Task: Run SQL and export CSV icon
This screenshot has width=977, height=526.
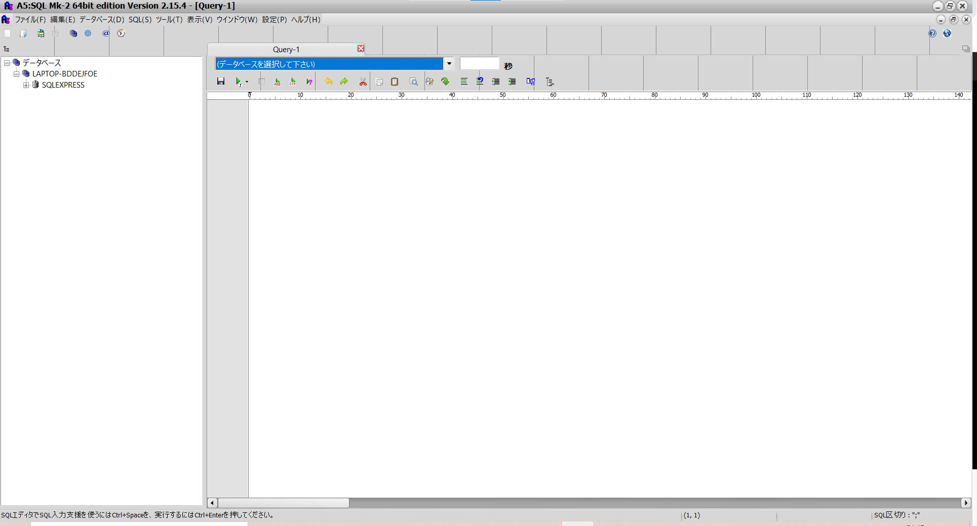Action: click(293, 82)
